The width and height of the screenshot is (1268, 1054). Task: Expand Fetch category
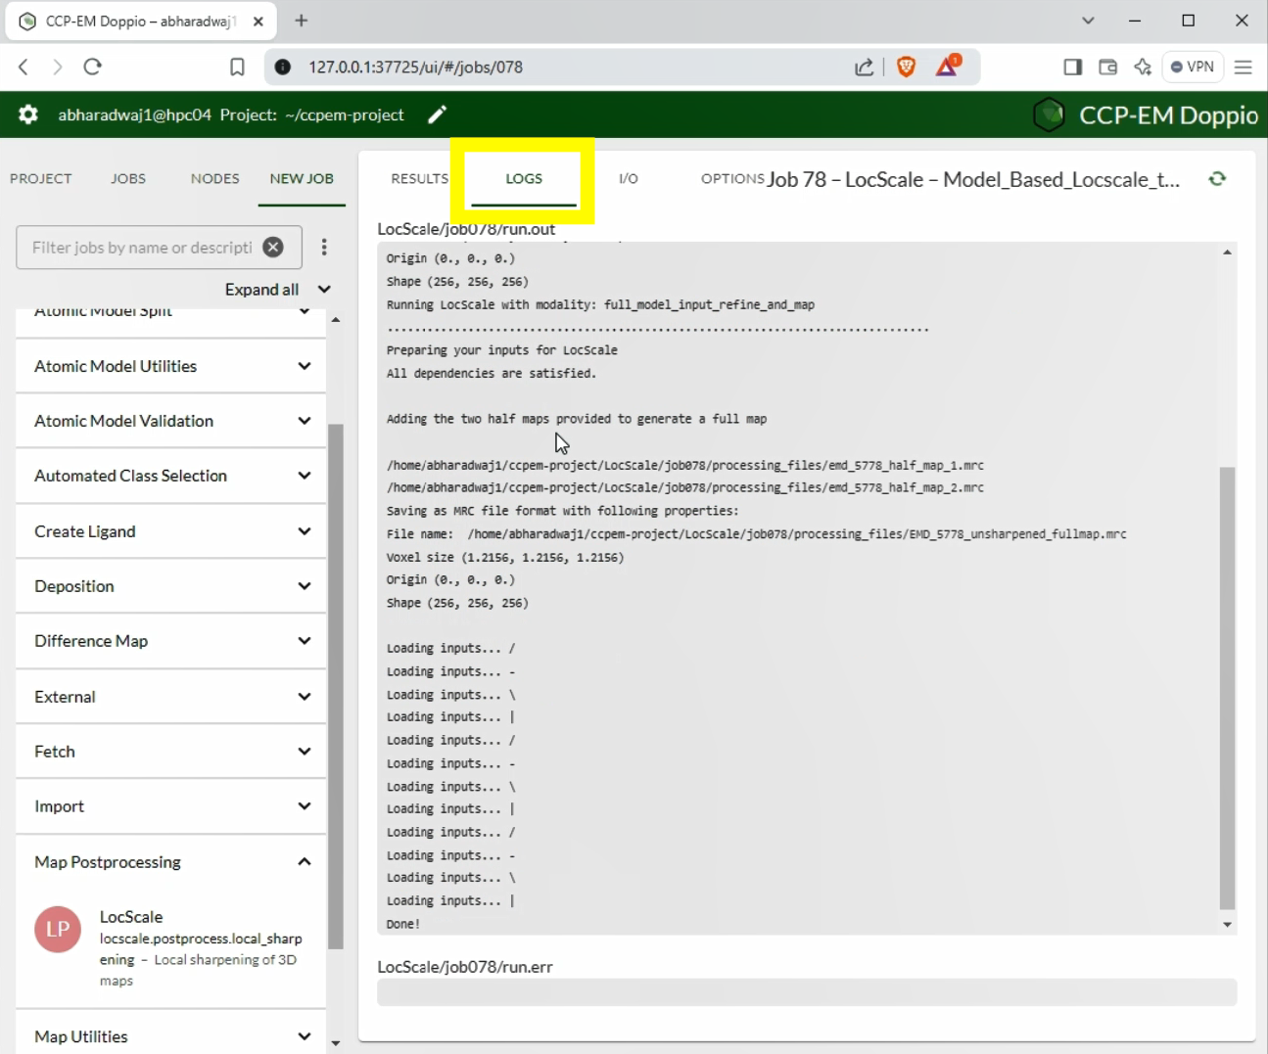point(170,752)
